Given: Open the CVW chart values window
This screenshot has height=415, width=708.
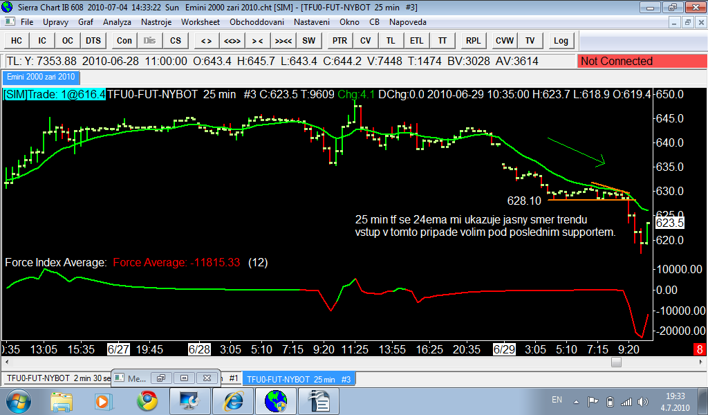Looking at the screenshot, I should tap(504, 41).
